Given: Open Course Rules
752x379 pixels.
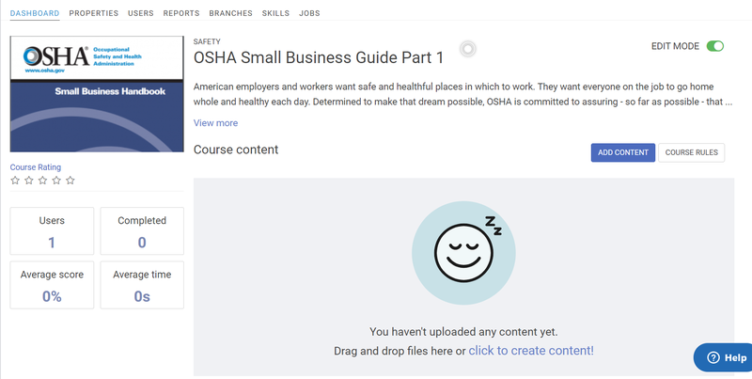Looking at the screenshot, I should (x=692, y=152).
